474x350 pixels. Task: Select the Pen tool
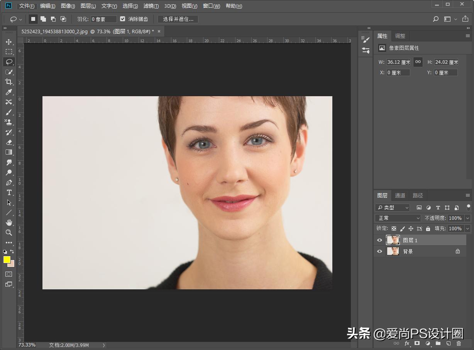click(x=9, y=182)
